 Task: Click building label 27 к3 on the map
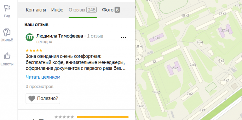(222, 14)
